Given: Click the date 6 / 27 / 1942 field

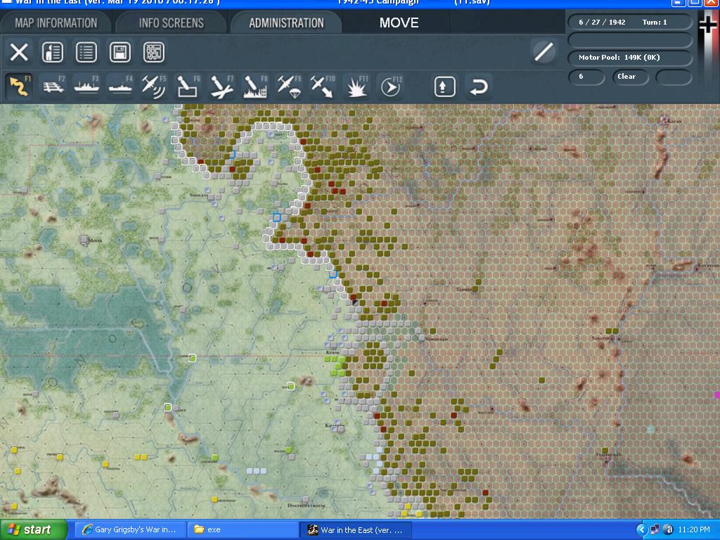Looking at the screenshot, I should tap(602, 22).
